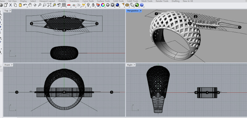The width and height of the screenshot is (247, 118).
Task: Switch to the Curve Tools tab
Action: pos(88,1)
